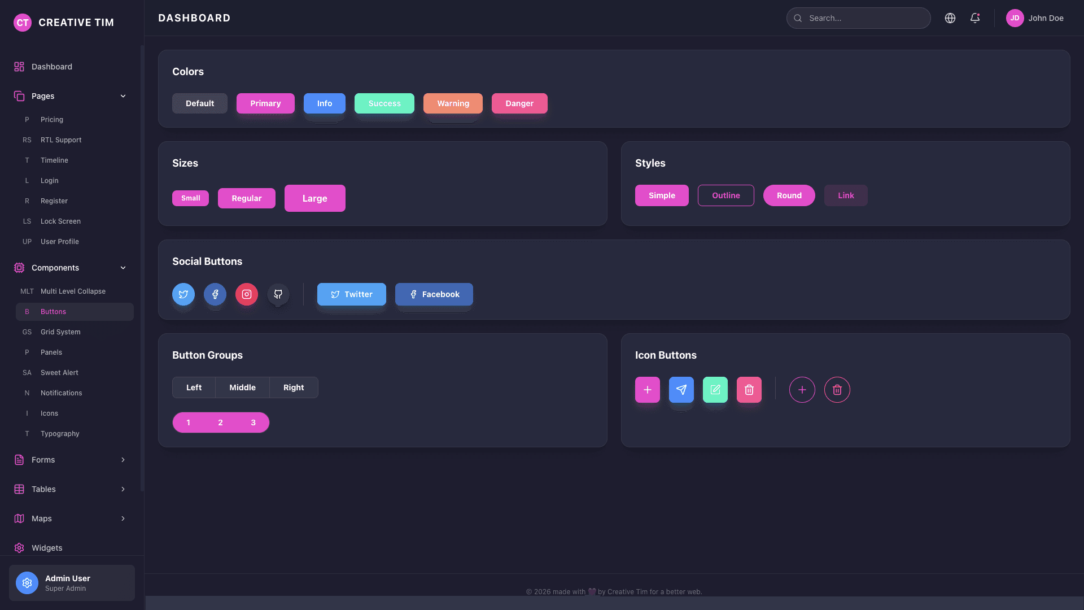Viewport: 1084px width, 610px height.
Task: Click the edit pencil icon button
Action: coord(715,390)
